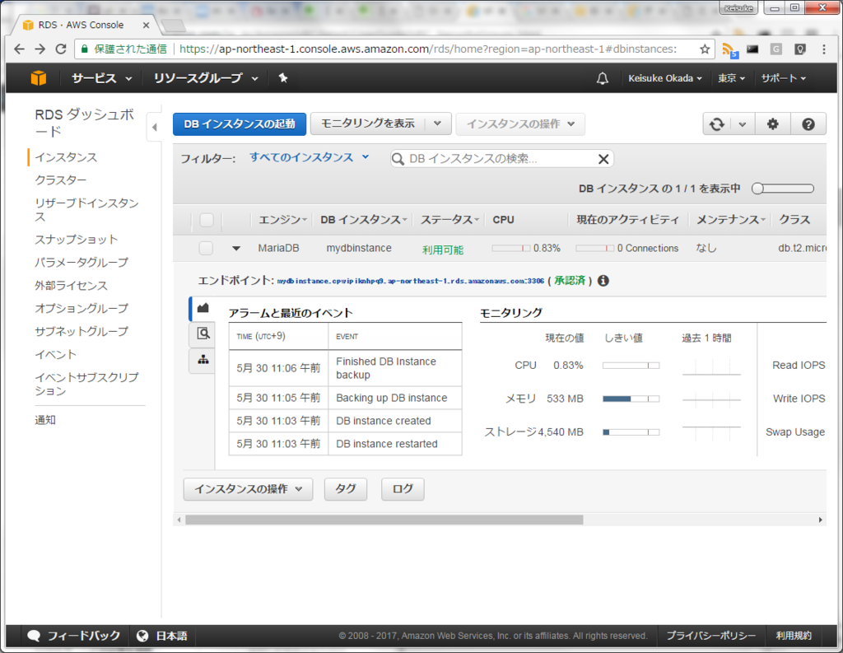Open the サービス dropdown menu
This screenshot has height=653, width=843.
point(101,78)
